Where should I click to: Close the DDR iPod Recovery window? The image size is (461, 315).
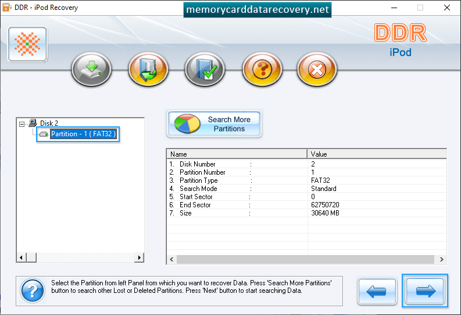(x=447, y=8)
